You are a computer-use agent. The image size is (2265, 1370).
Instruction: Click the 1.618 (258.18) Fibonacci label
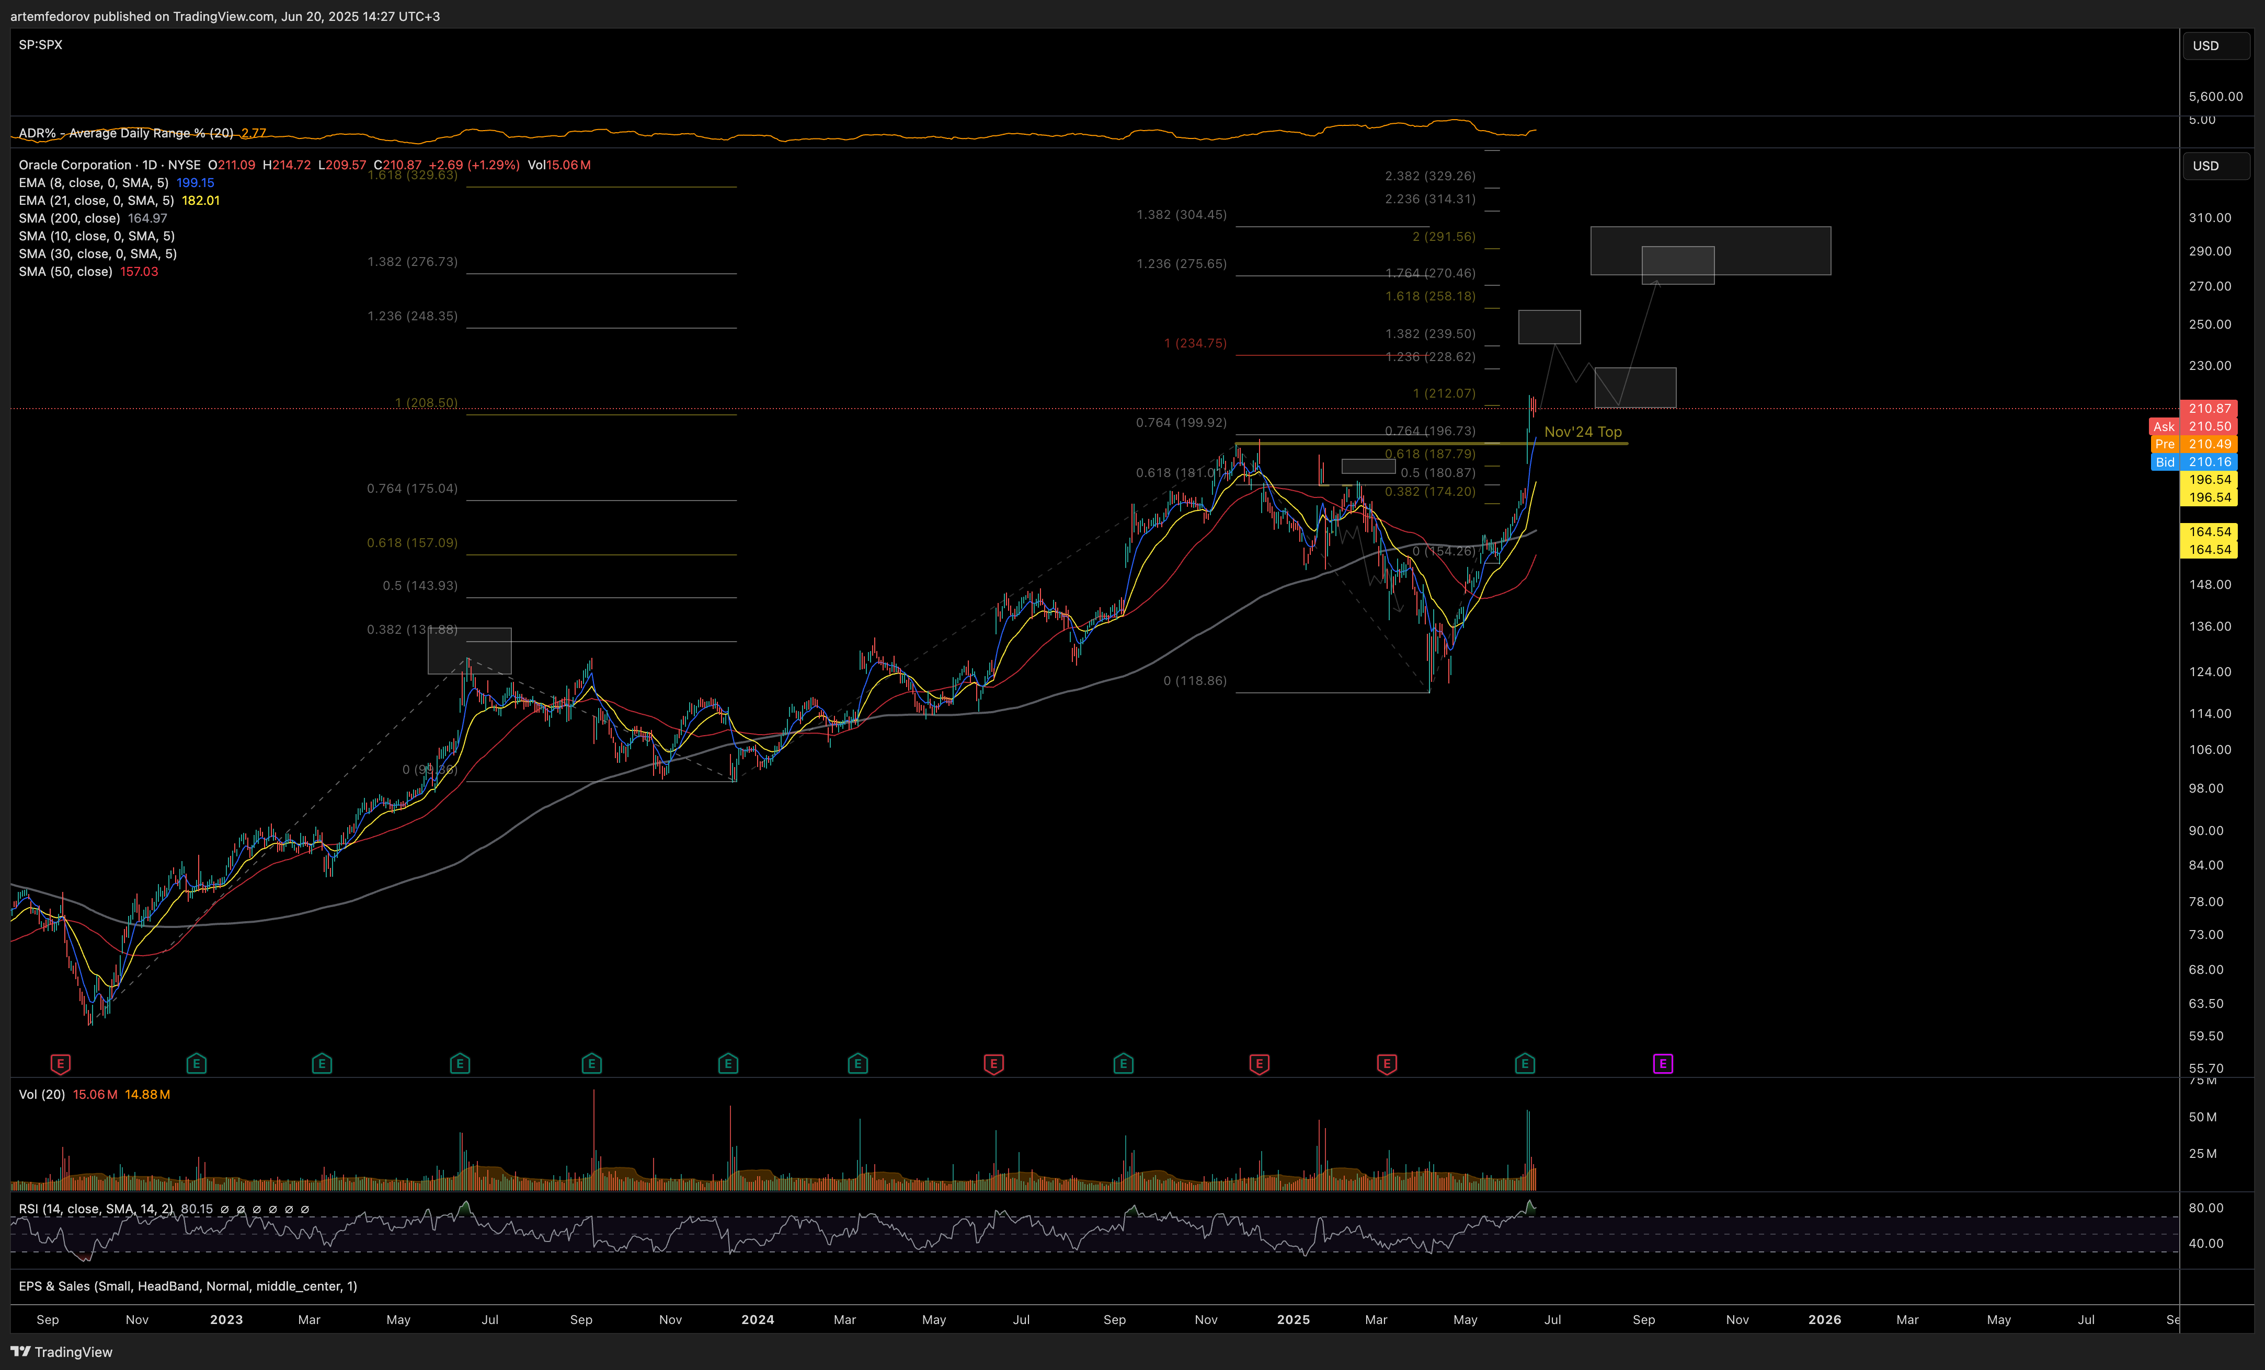point(1431,297)
